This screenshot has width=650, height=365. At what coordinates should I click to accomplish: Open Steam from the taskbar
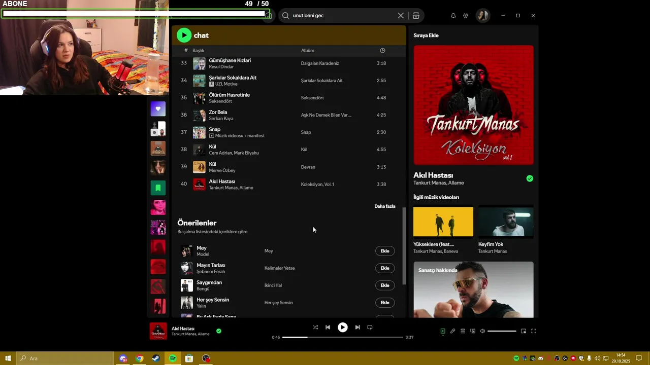[x=156, y=358]
